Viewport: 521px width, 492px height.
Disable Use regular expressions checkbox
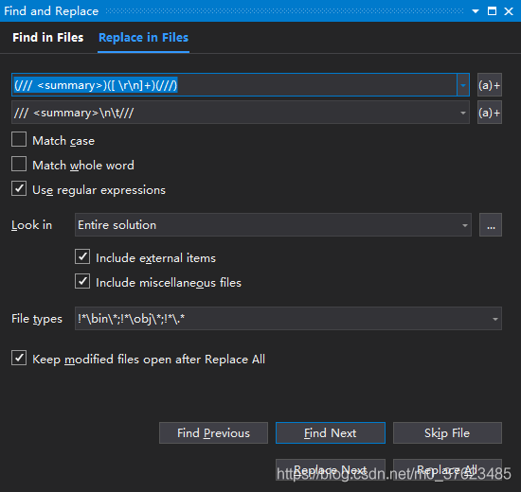(x=19, y=188)
